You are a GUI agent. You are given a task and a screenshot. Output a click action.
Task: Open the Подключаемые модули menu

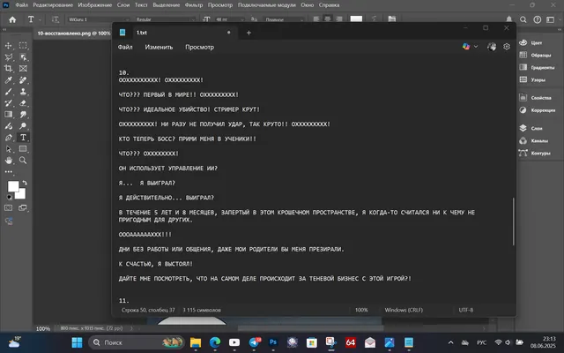[266, 5]
